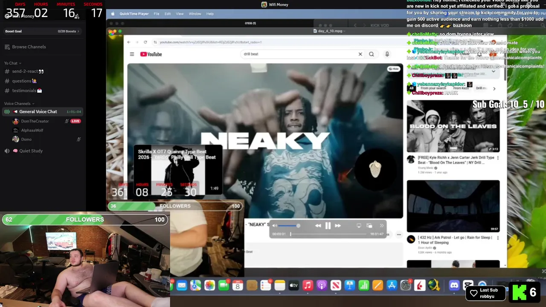Click the next arrow on filter chips
The width and height of the screenshot is (546, 307).
coord(494,89)
